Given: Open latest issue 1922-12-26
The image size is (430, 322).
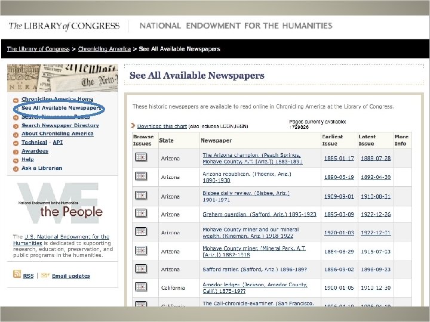Looking at the screenshot, I should click(x=376, y=215).
